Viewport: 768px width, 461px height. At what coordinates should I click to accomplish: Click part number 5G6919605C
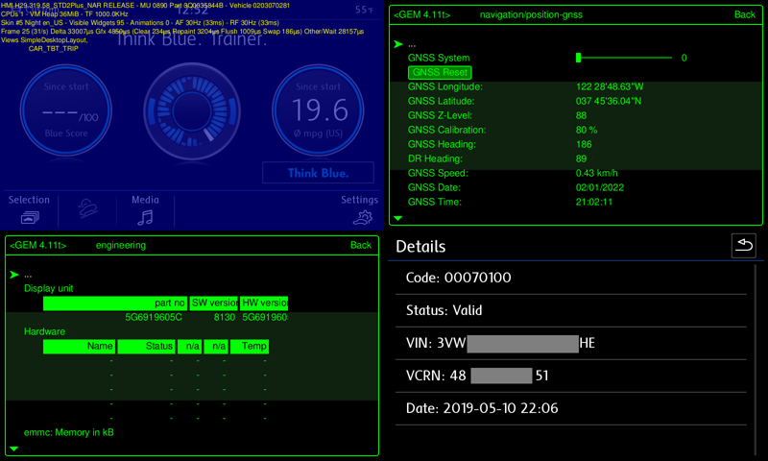[154, 318]
